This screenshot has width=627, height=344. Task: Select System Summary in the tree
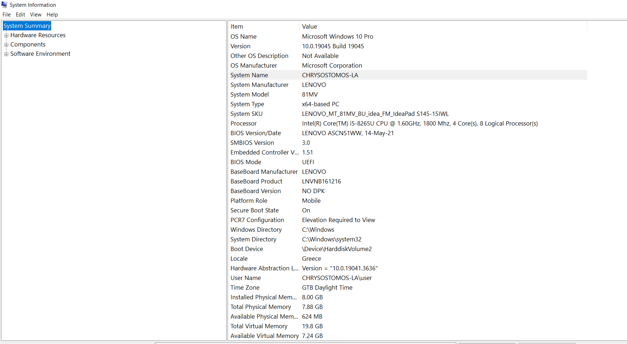click(x=27, y=26)
